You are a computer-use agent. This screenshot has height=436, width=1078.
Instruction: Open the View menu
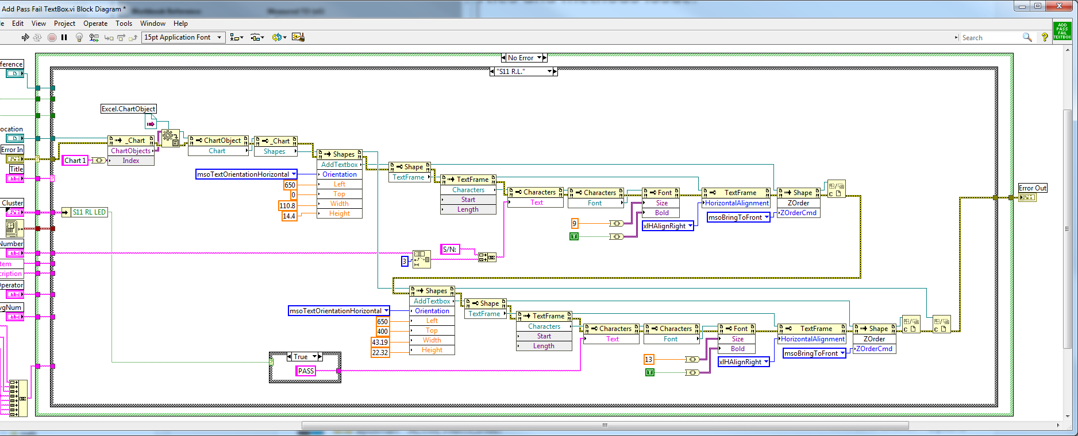pos(38,24)
